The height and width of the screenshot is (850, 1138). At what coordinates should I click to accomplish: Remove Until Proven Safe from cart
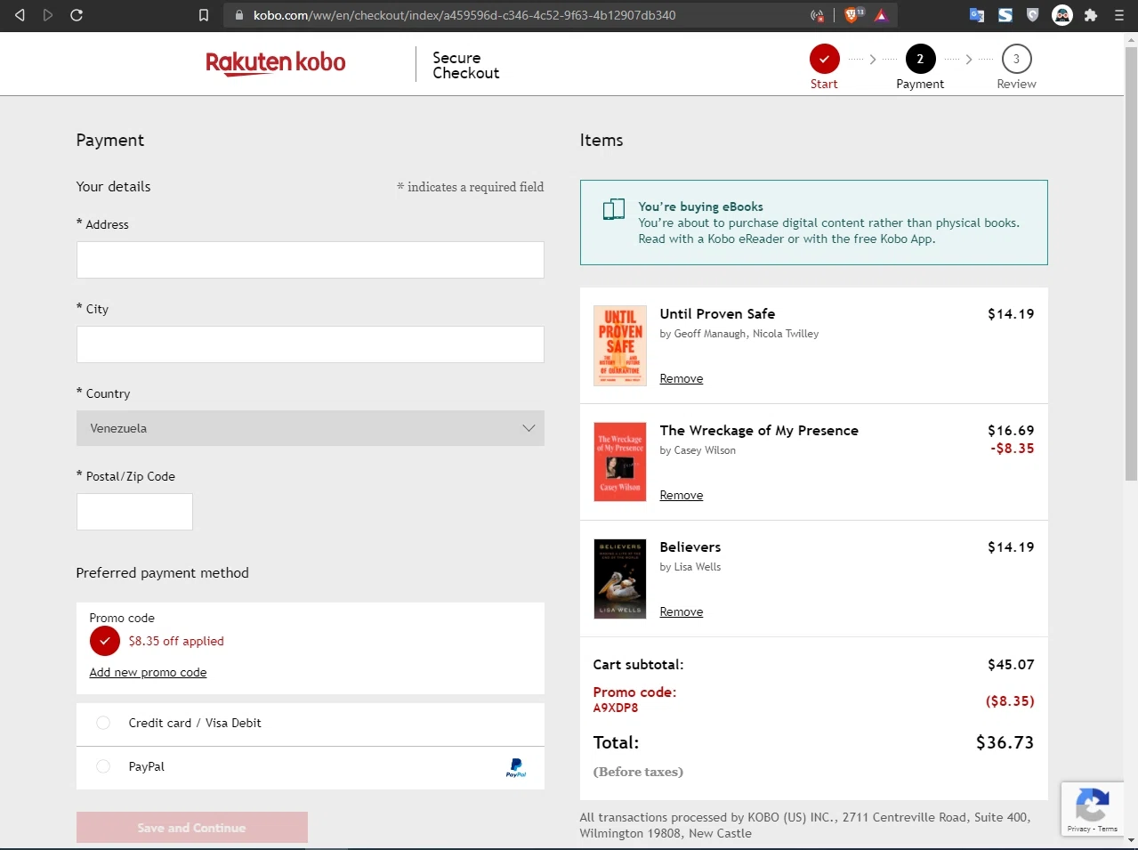tap(682, 379)
